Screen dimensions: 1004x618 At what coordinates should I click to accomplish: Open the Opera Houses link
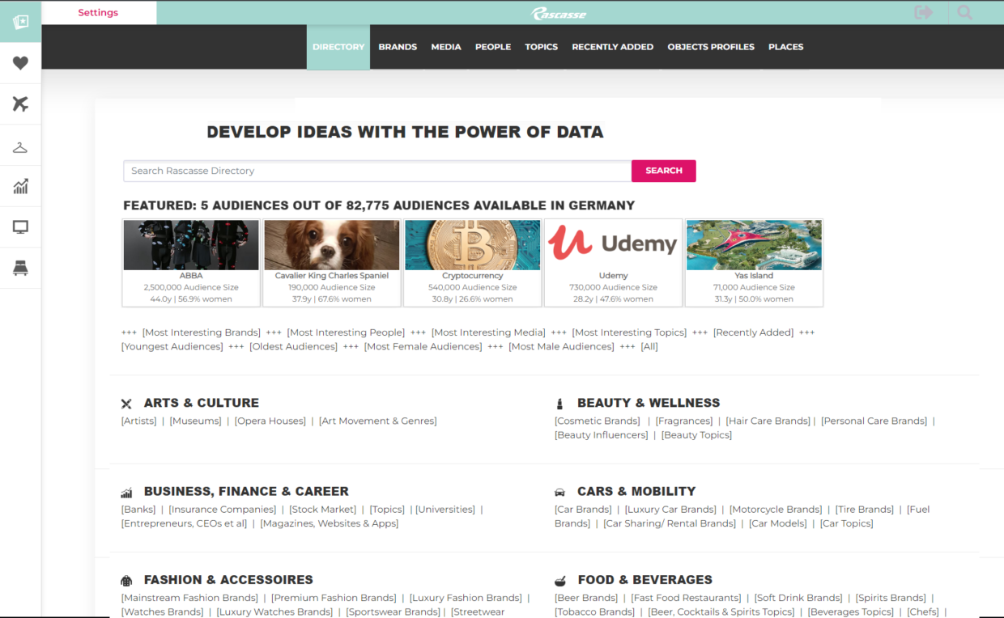[270, 421]
